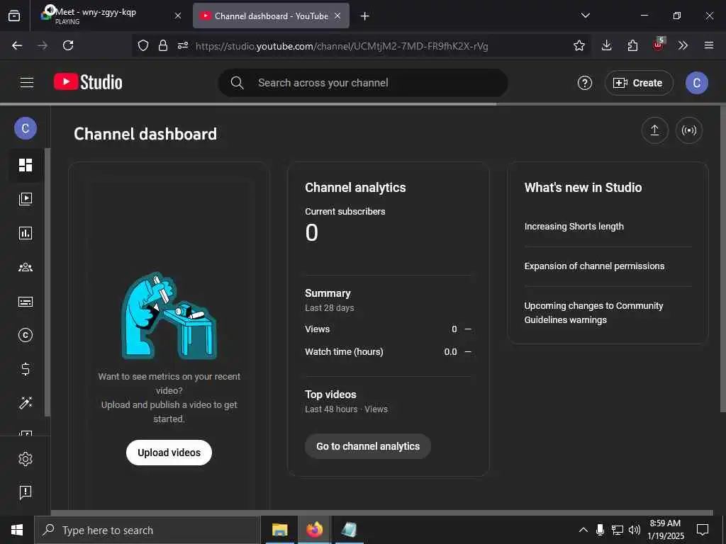Click the search magnifier icon in Studio
The width and height of the screenshot is (726, 544).
(237, 83)
